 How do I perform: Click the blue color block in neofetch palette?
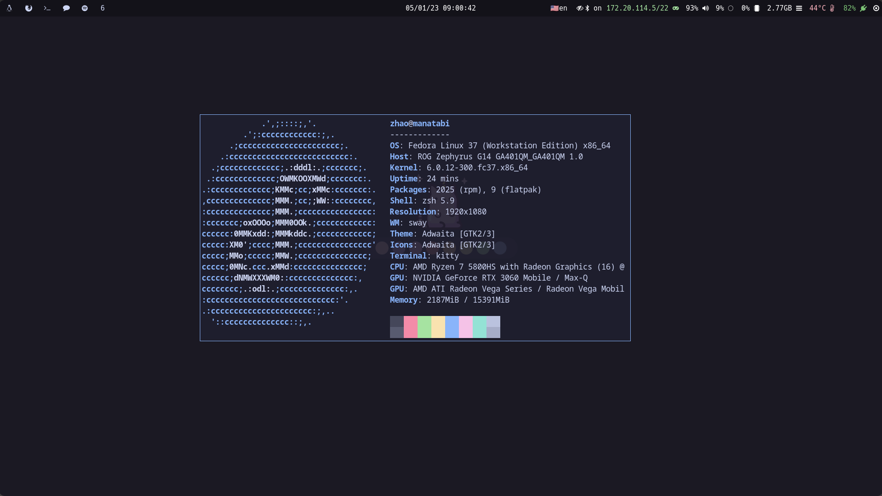click(452, 327)
